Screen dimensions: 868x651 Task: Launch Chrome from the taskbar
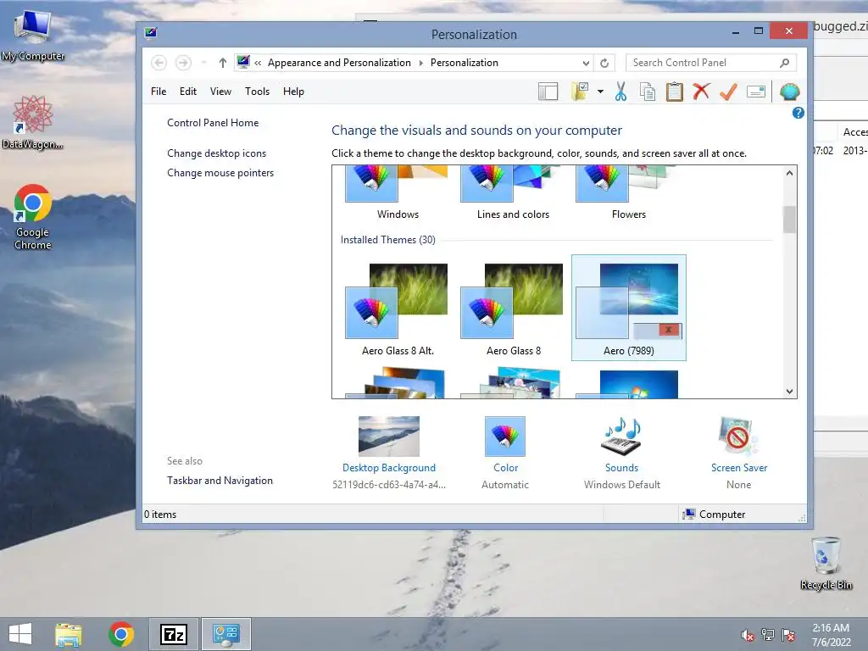point(121,634)
